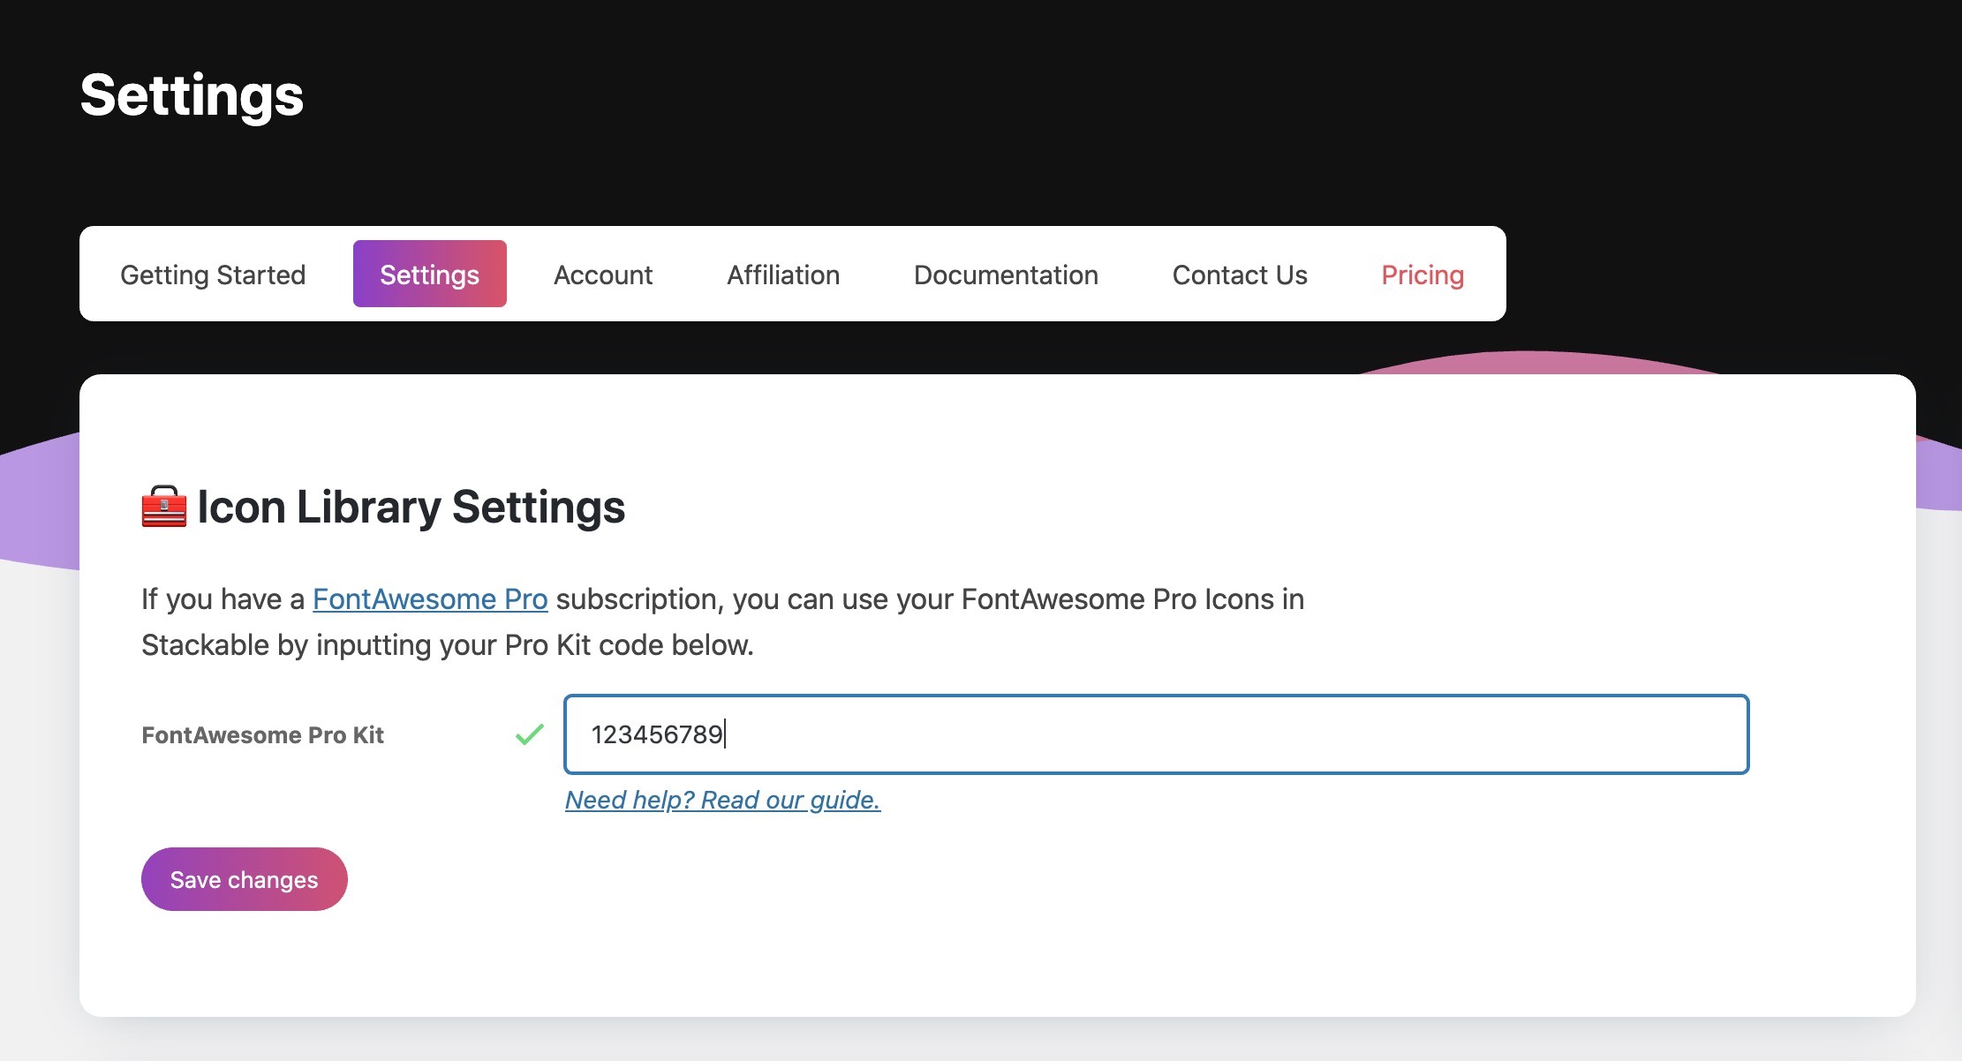The width and height of the screenshot is (1962, 1061).
Task: Select the active Settings tab
Action: 429,274
